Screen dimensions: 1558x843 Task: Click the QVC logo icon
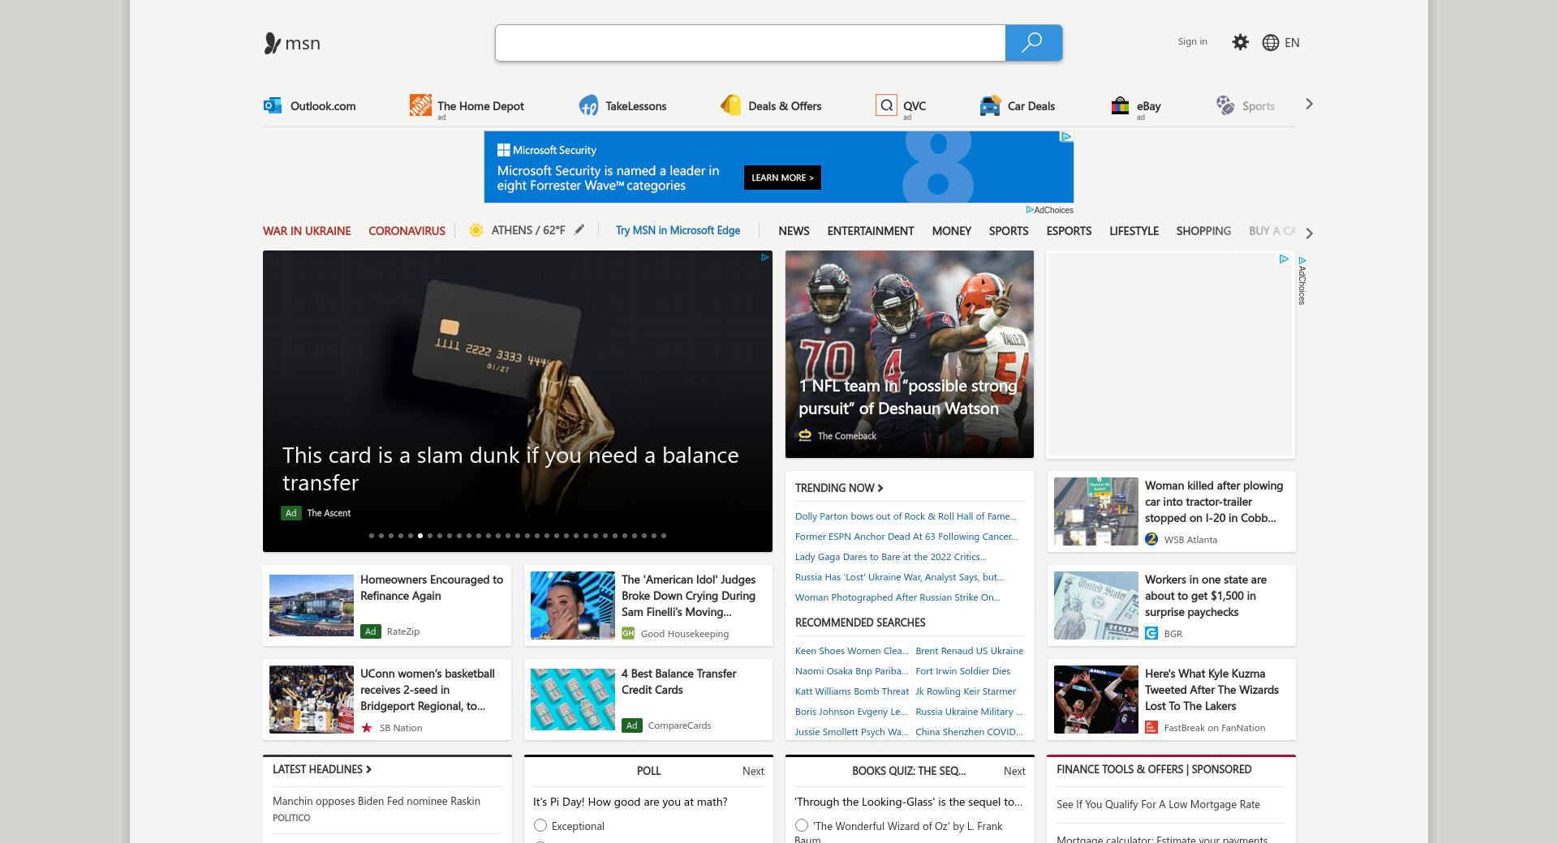click(x=886, y=105)
